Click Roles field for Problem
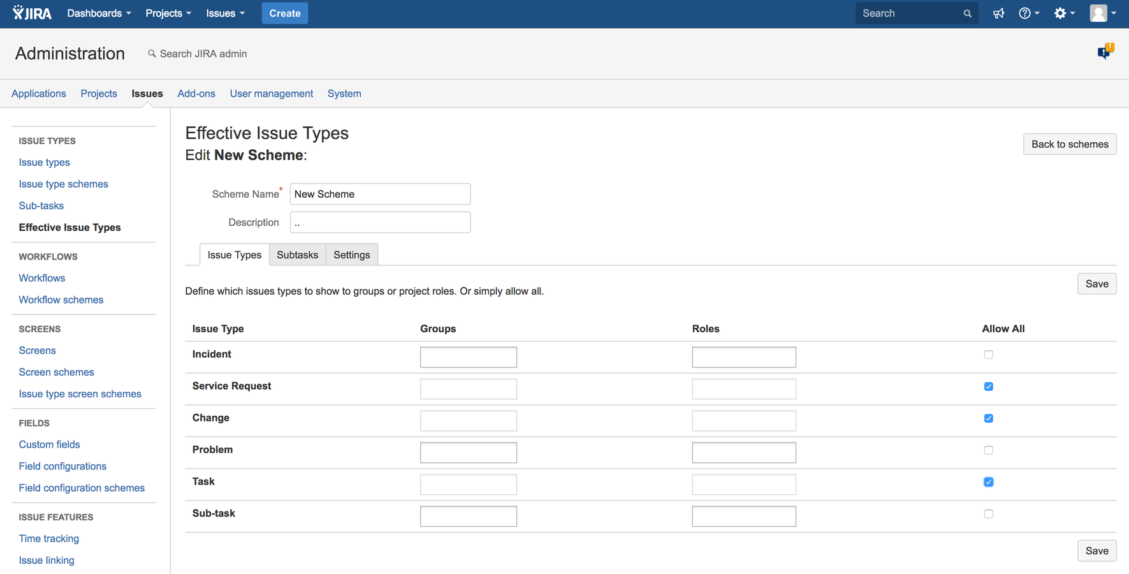The width and height of the screenshot is (1129, 574). (744, 453)
